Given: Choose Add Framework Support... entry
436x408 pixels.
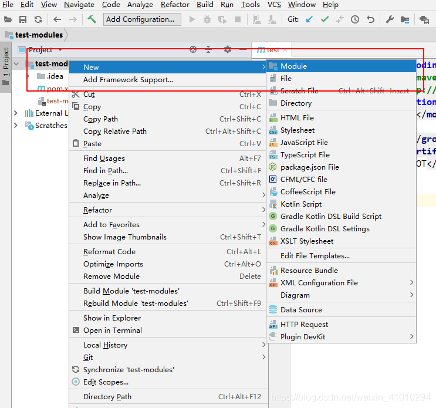Looking at the screenshot, I should [168, 80].
